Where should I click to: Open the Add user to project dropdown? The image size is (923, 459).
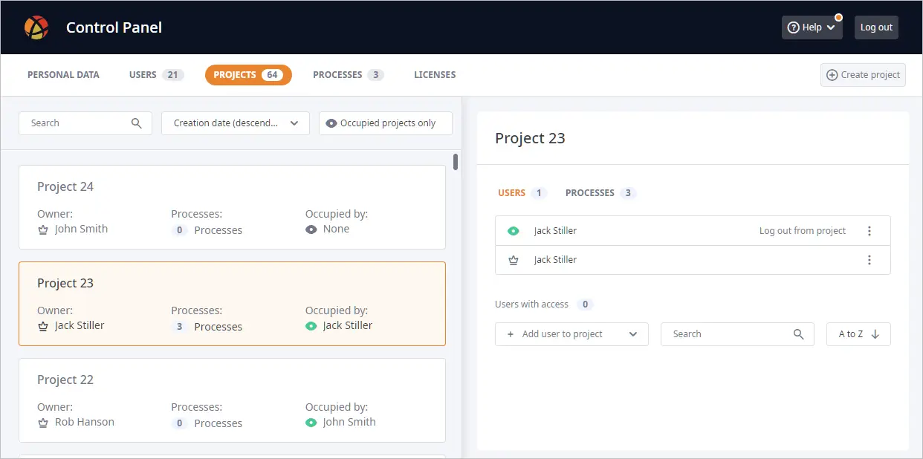coord(571,334)
